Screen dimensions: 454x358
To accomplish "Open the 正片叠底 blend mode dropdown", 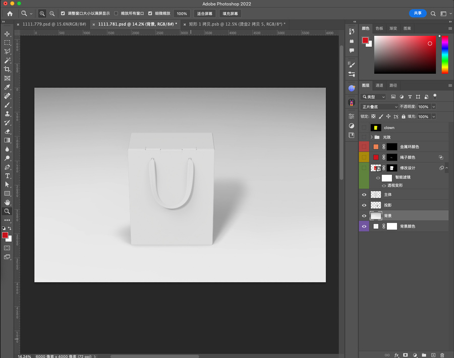I will [379, 107].
